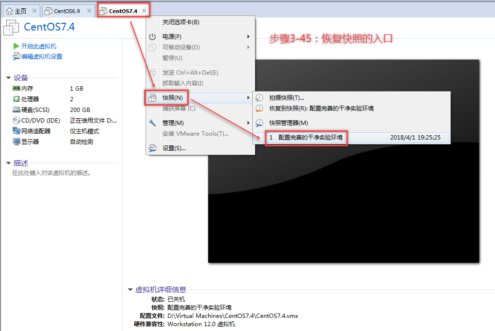
Task: Click the 安装 VMware Tools(T)... entry
Action: point(200,134)
